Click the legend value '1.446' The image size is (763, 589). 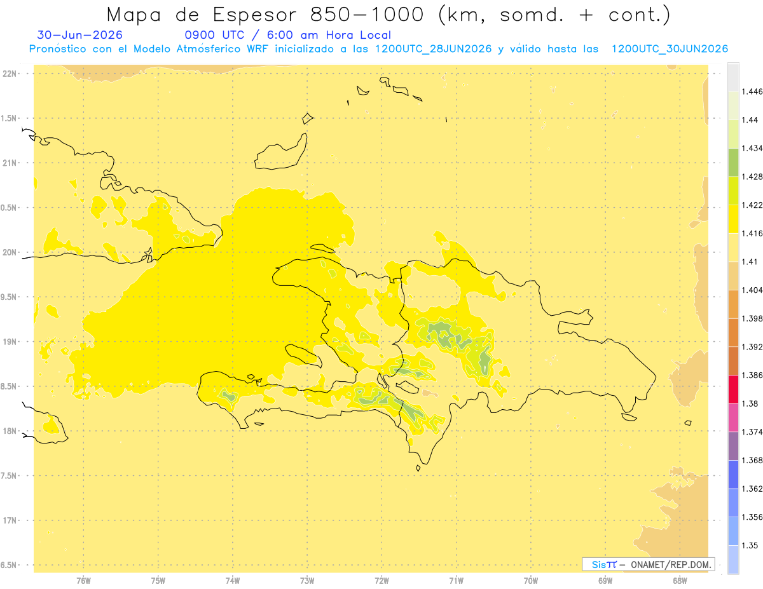click(753, 91)
